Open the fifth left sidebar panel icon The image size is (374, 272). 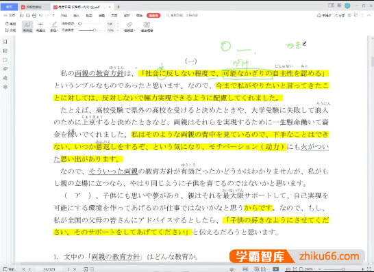tap(5, 78)
